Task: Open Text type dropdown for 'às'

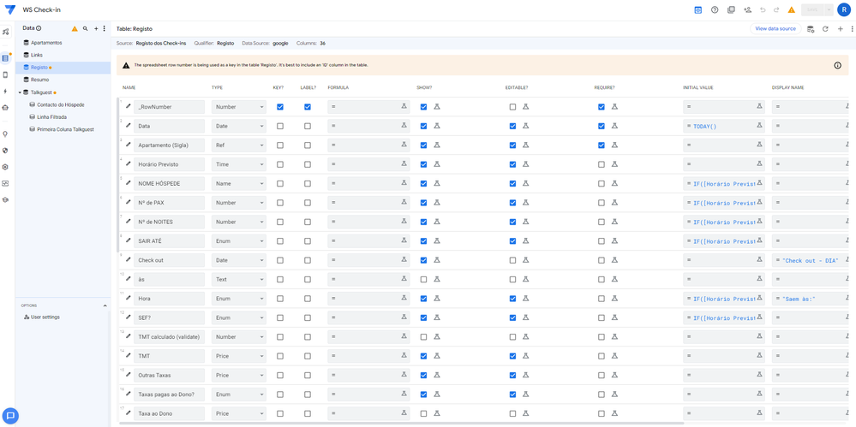Action: tap(238, 279)
